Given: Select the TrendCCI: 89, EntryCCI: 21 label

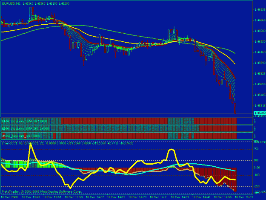Looking at the screenshot, I should 23,143.
